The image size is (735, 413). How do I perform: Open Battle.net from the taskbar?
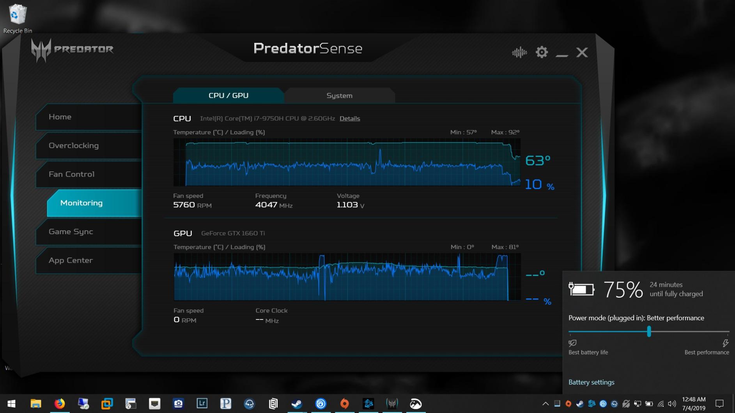coord(368,404)
